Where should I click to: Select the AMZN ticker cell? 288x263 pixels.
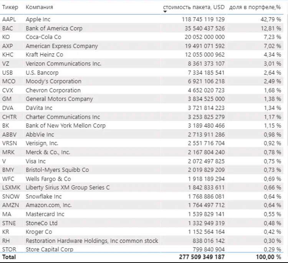(x=10, y=205)
